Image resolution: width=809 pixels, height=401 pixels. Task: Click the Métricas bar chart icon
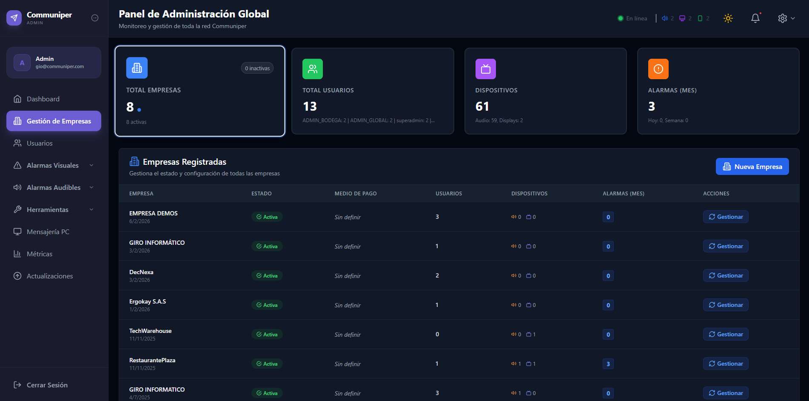point(17,254)
